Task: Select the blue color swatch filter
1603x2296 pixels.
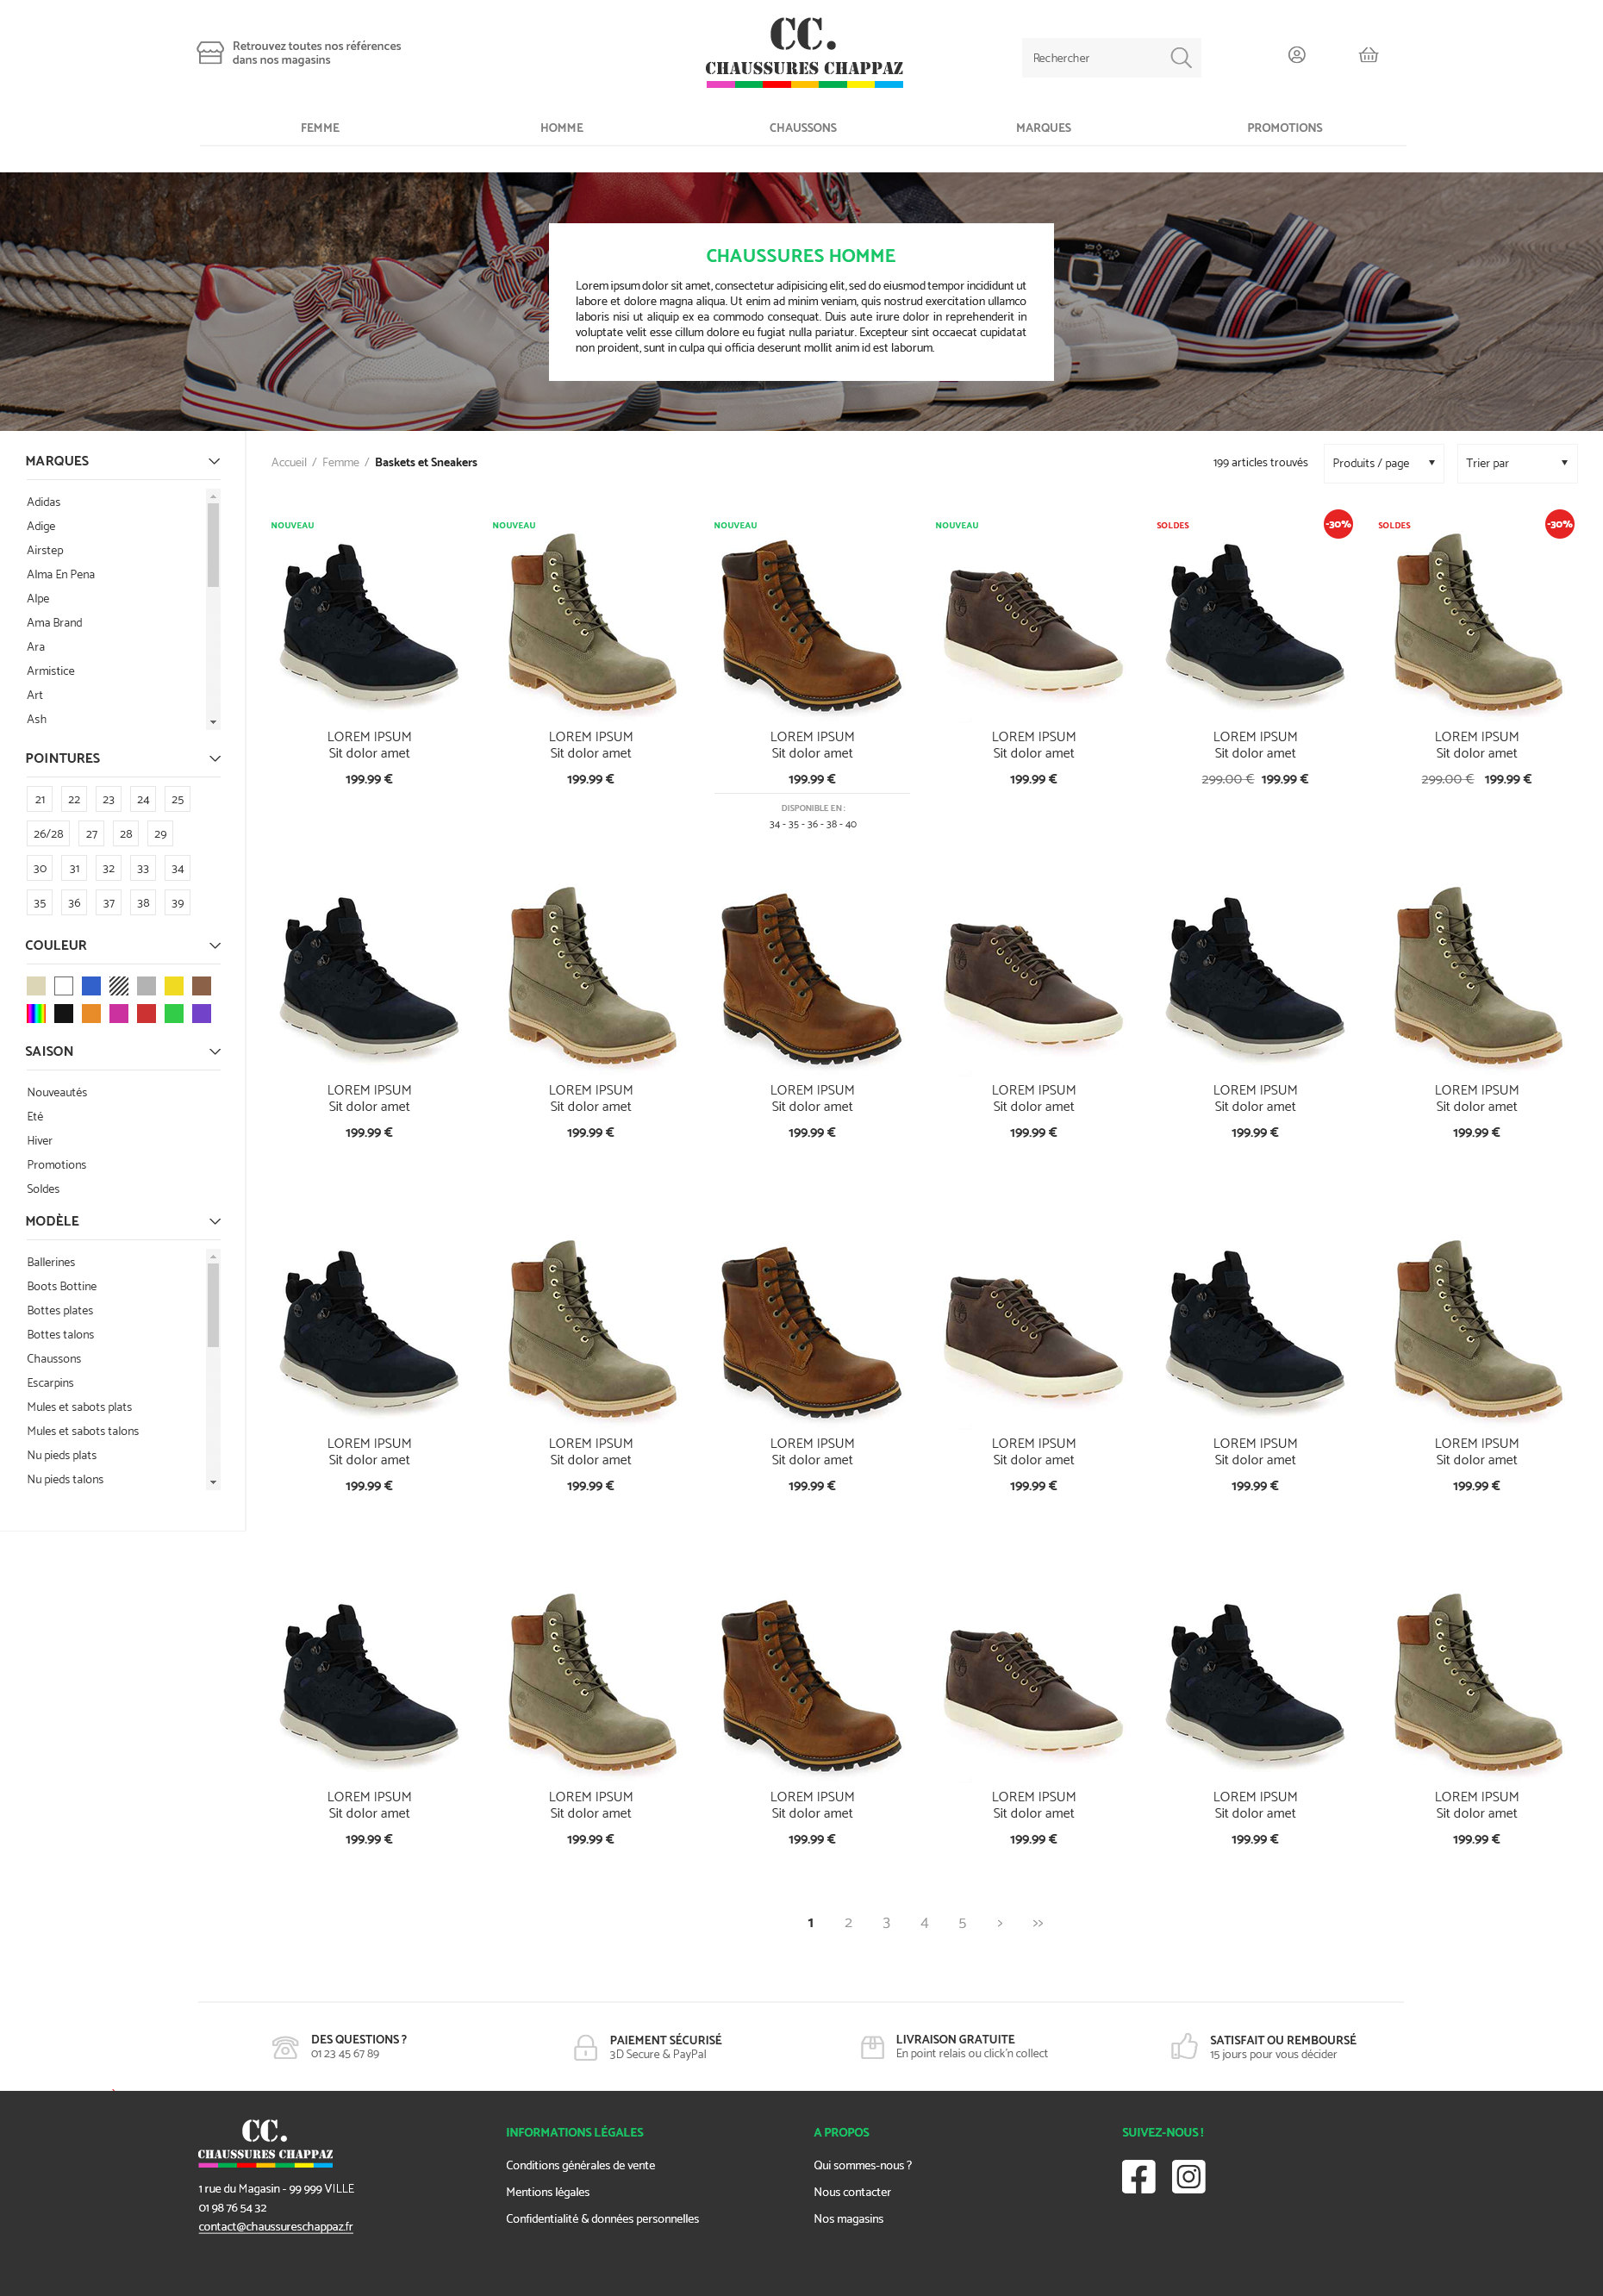Action: point(91,986)
